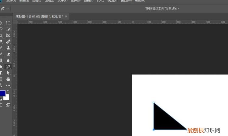This screenshot has height=136, width=228.
Task: Reset to default black and white colors
Action: click(x=1, y=99)
